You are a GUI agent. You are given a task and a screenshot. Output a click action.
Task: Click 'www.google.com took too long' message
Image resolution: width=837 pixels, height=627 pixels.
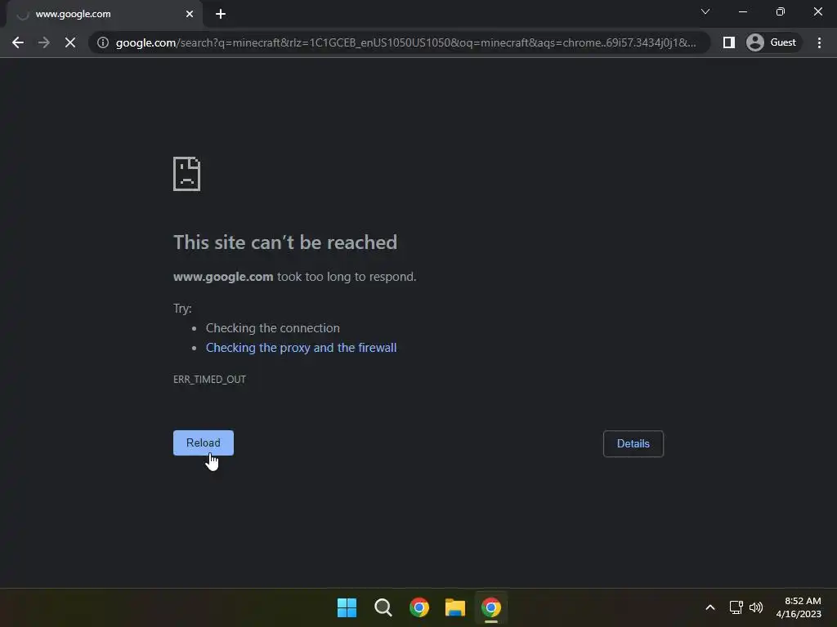[x=294, y=277]
